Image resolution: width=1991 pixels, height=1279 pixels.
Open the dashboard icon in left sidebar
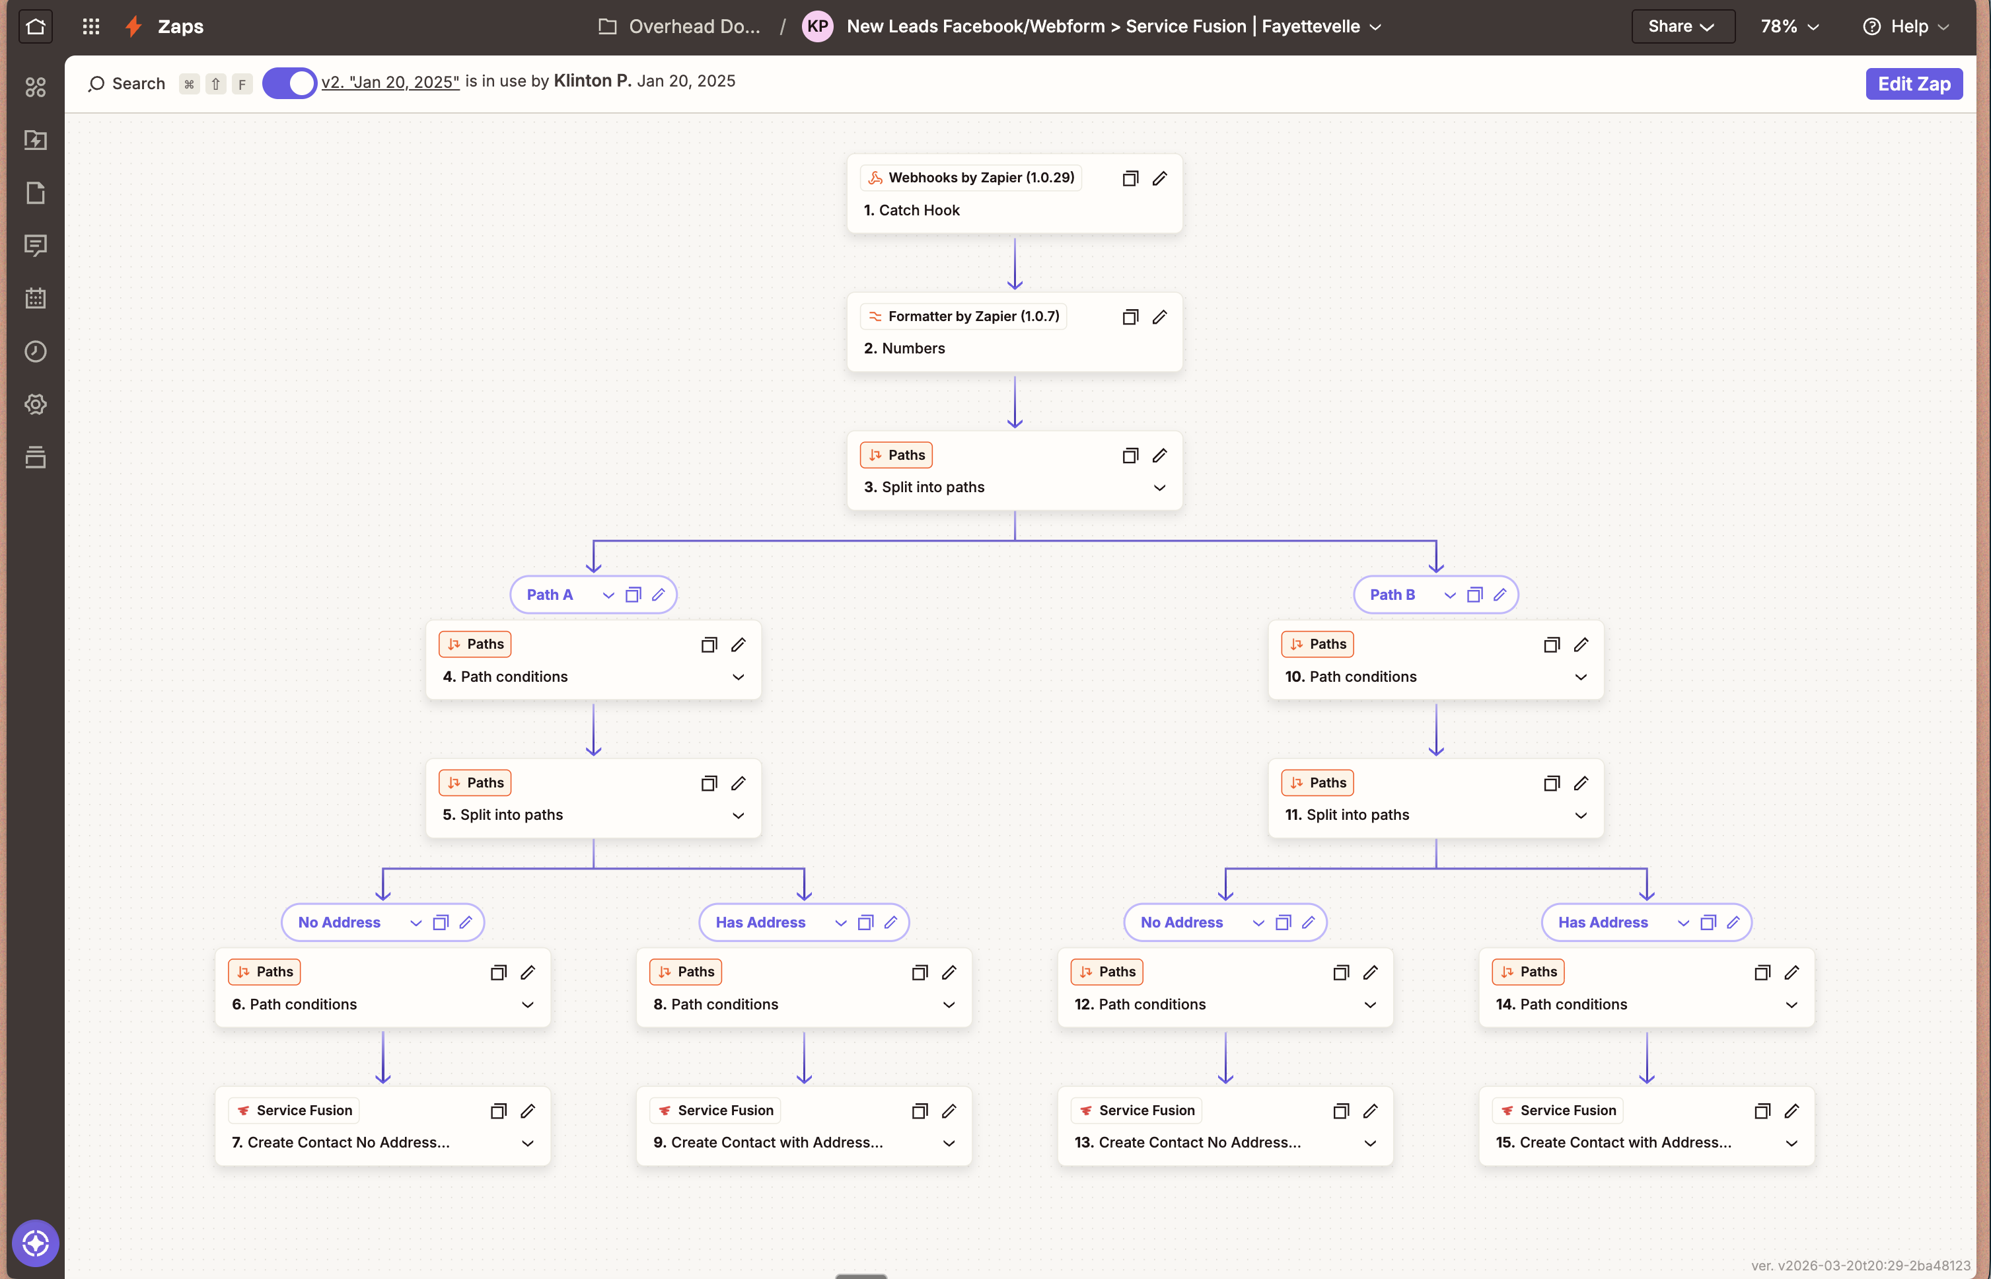point(35,87)
